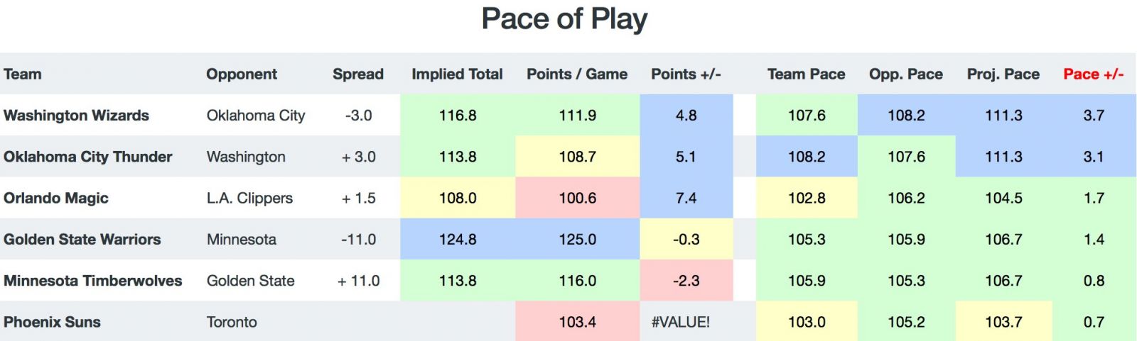The width and height of the screenshot is (1137, 341).
Task: Select the Points +/- column header
Action: (x=686, y=74)
